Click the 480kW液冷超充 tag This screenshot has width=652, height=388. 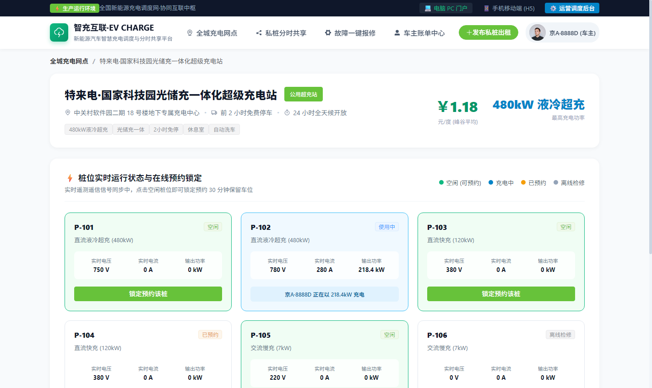[x=88, y=129]
